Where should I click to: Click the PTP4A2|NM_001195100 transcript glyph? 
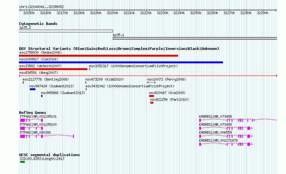(31, 128)
